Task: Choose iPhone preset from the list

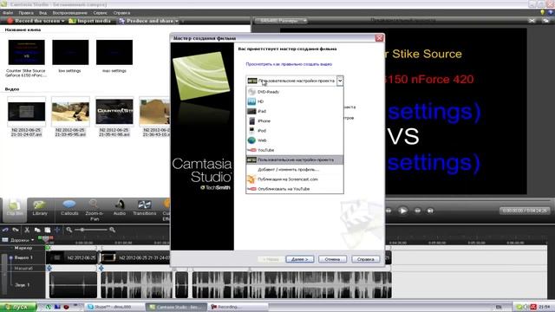Action: (295, 121)
